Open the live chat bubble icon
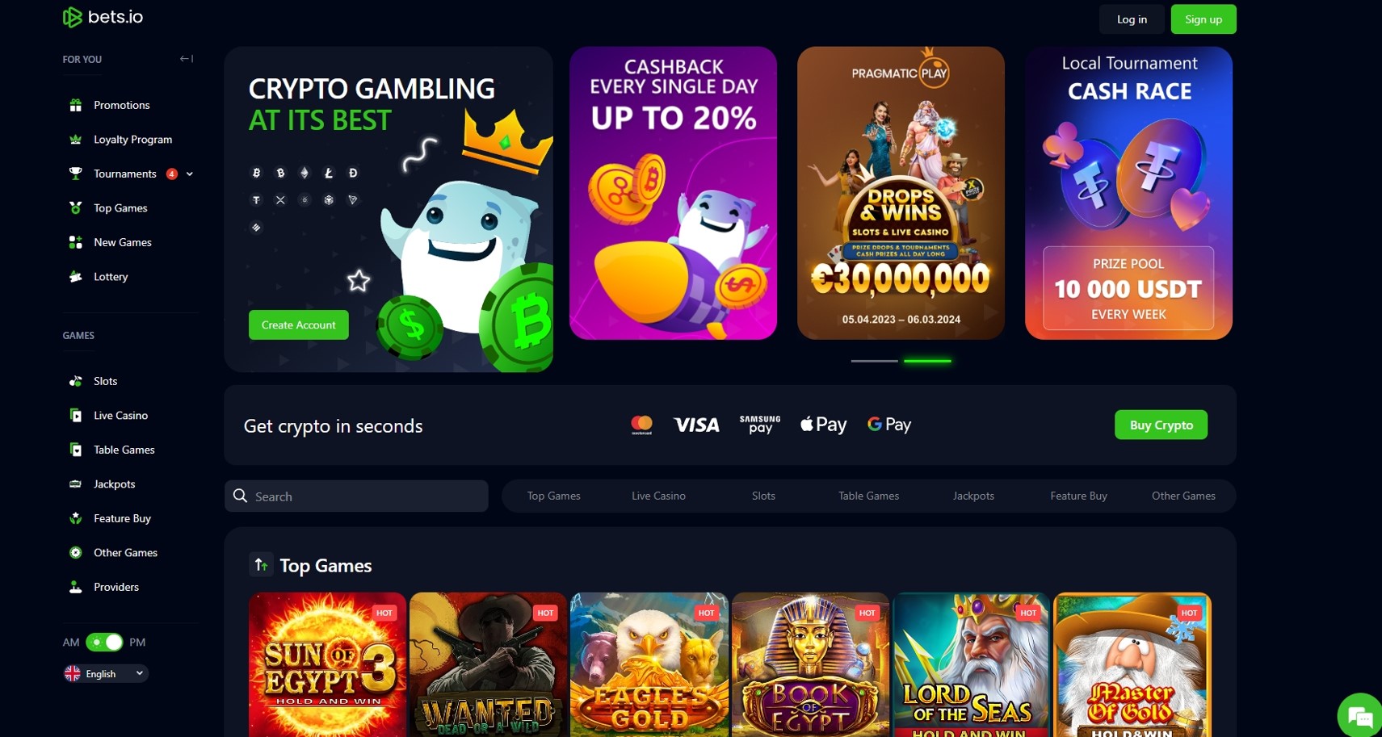 coord(1360,716)
